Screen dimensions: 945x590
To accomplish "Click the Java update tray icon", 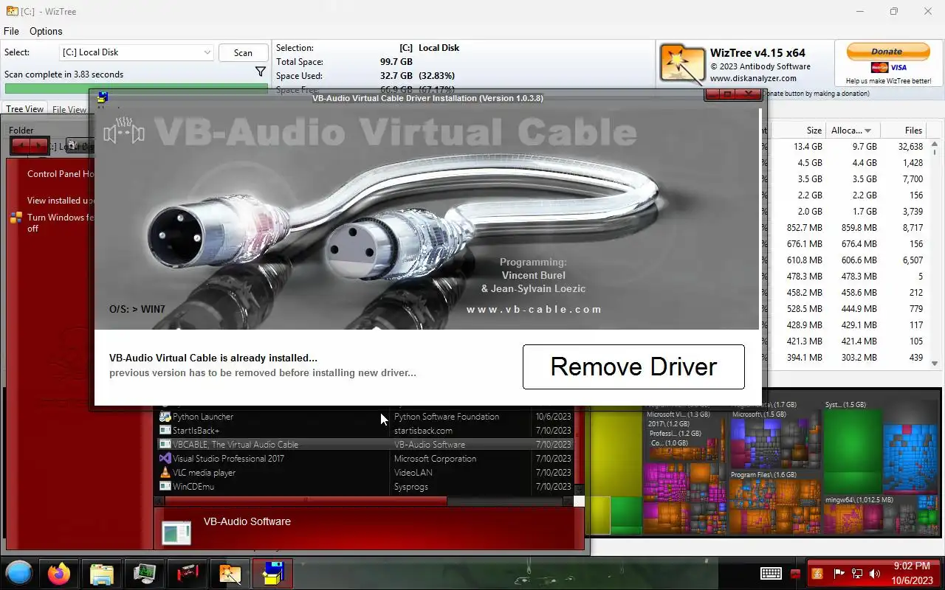I will [x=817, y=574].
